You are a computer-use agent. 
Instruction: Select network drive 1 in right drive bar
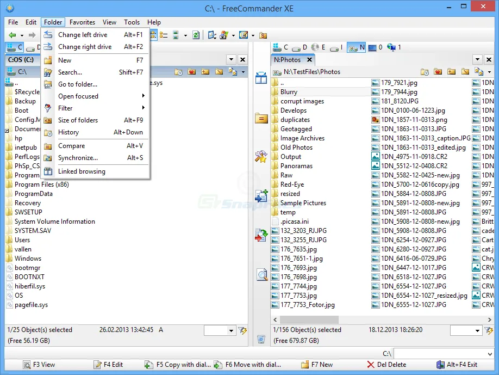point(394,47)
